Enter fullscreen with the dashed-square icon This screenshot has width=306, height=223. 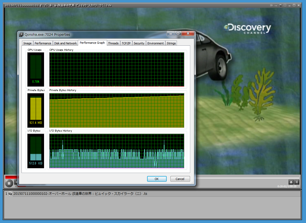285,5
